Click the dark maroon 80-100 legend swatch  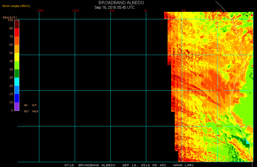[x=17, y=24]
